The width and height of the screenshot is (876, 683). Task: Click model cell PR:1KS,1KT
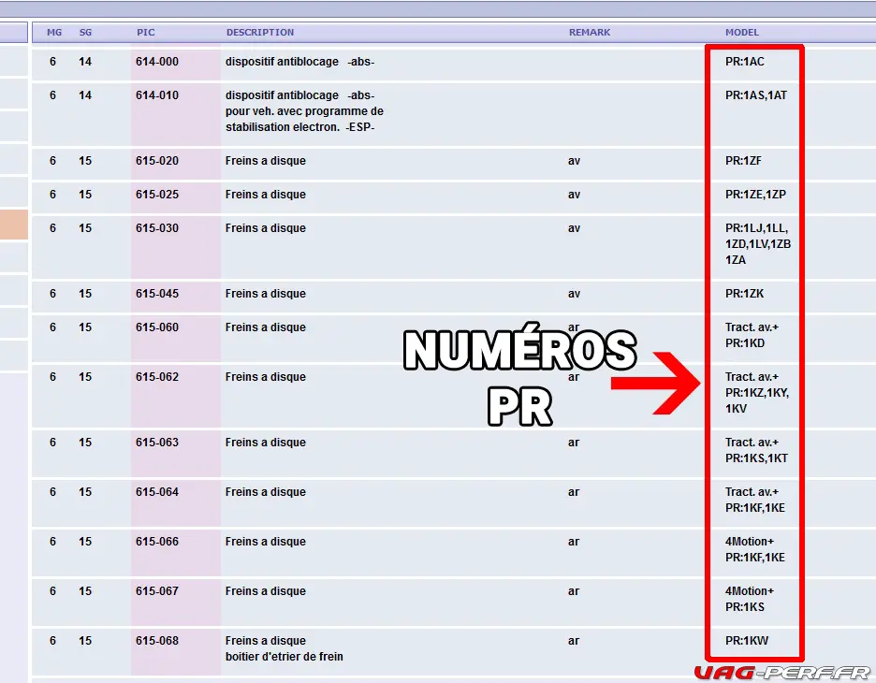click(756, 450)
